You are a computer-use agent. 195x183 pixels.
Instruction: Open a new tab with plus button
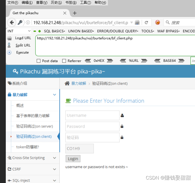pos(75,13)
